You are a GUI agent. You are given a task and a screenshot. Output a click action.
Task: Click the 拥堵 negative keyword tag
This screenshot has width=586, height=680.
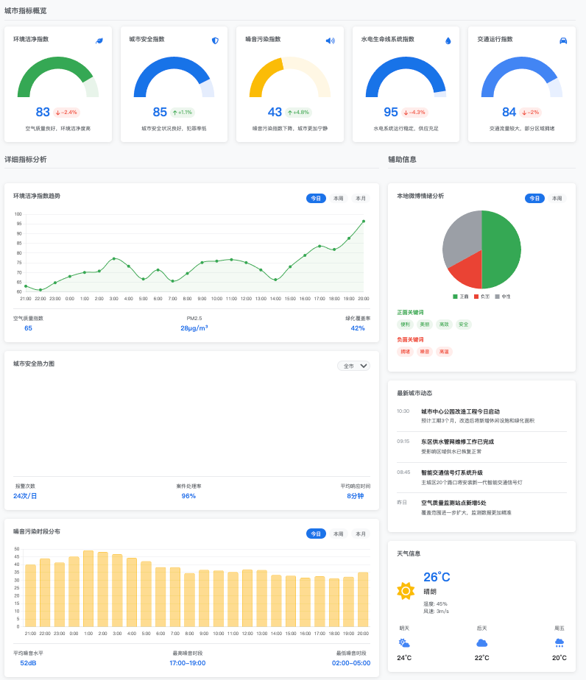click(405, 352)
